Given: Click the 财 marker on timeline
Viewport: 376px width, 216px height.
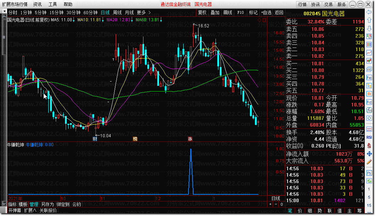Looking at the screenshot, I should click(x=95, y=139).
